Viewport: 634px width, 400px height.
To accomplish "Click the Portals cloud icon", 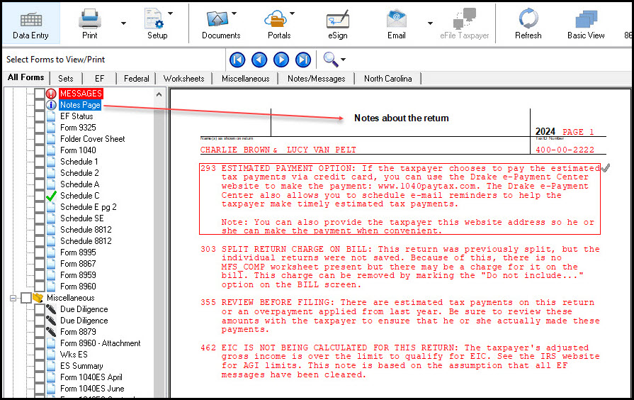I will click(276, 19).
